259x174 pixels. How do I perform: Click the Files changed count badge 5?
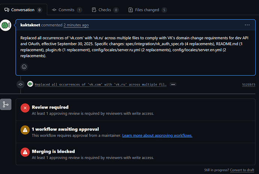(x=164, y=10)
